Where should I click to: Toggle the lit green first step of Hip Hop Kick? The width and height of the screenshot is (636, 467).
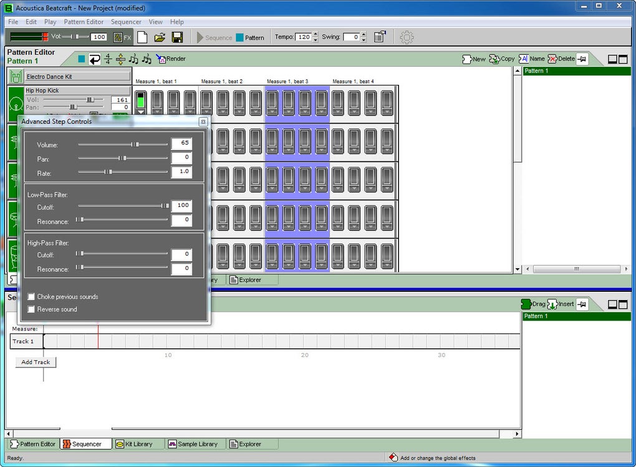pos(141,100)
